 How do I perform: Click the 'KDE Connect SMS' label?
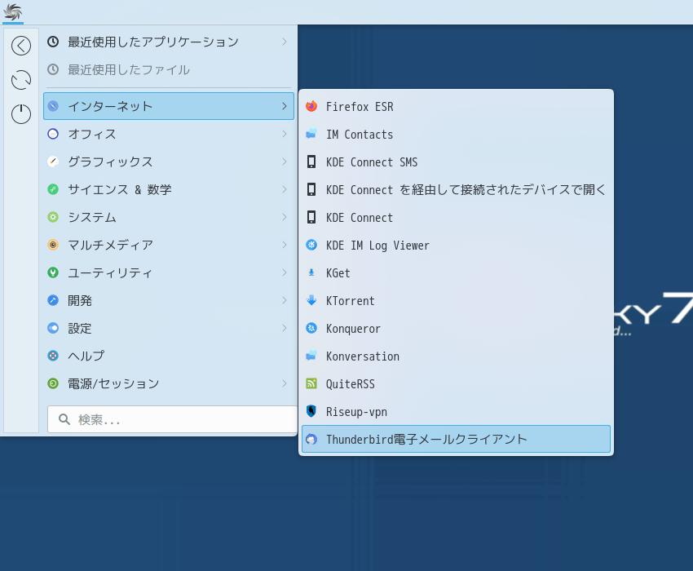click(x=372, y=162)
